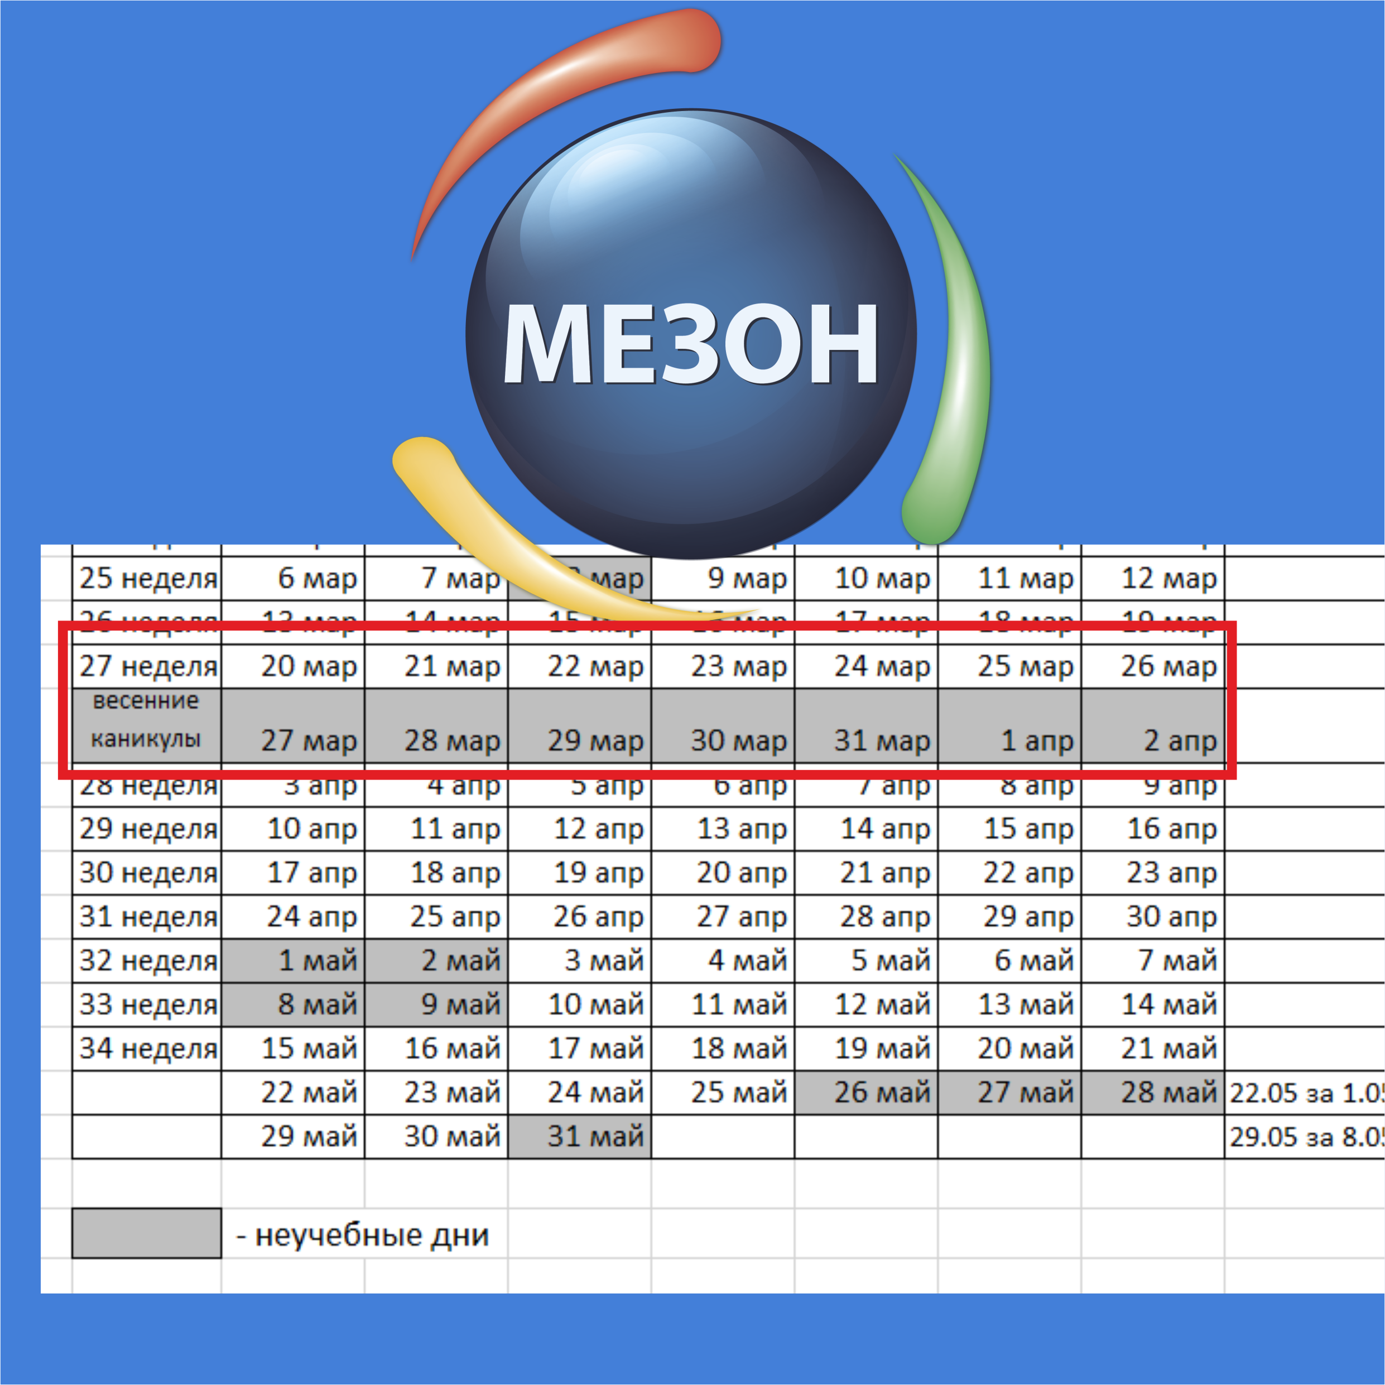Image resolution: width=1385 pixels, height=1385 pixels.
Task: Click the "6 мар" cell
Action: pyautogui.click(x=293, y=579)
